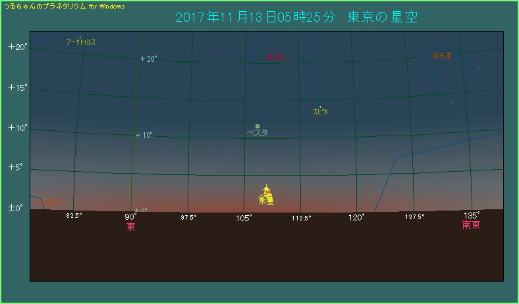This screenshot has height=304, width=519.
Task: Click the +10° label inside the sky grid
Action: (144, 136)
